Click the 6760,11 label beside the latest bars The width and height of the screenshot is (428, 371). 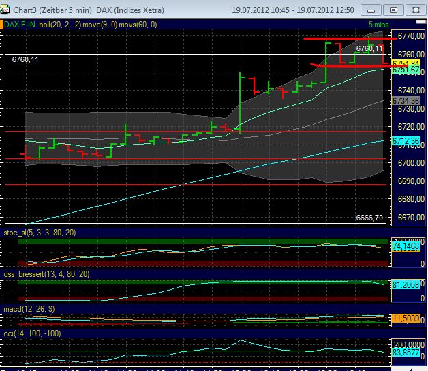tap(369, 48)
